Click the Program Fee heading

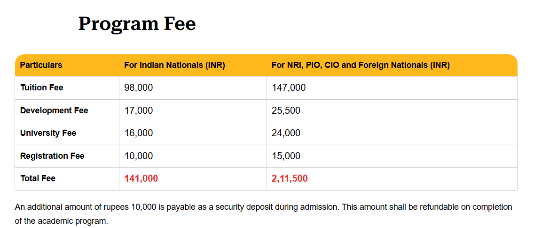[x=137, y=24]
